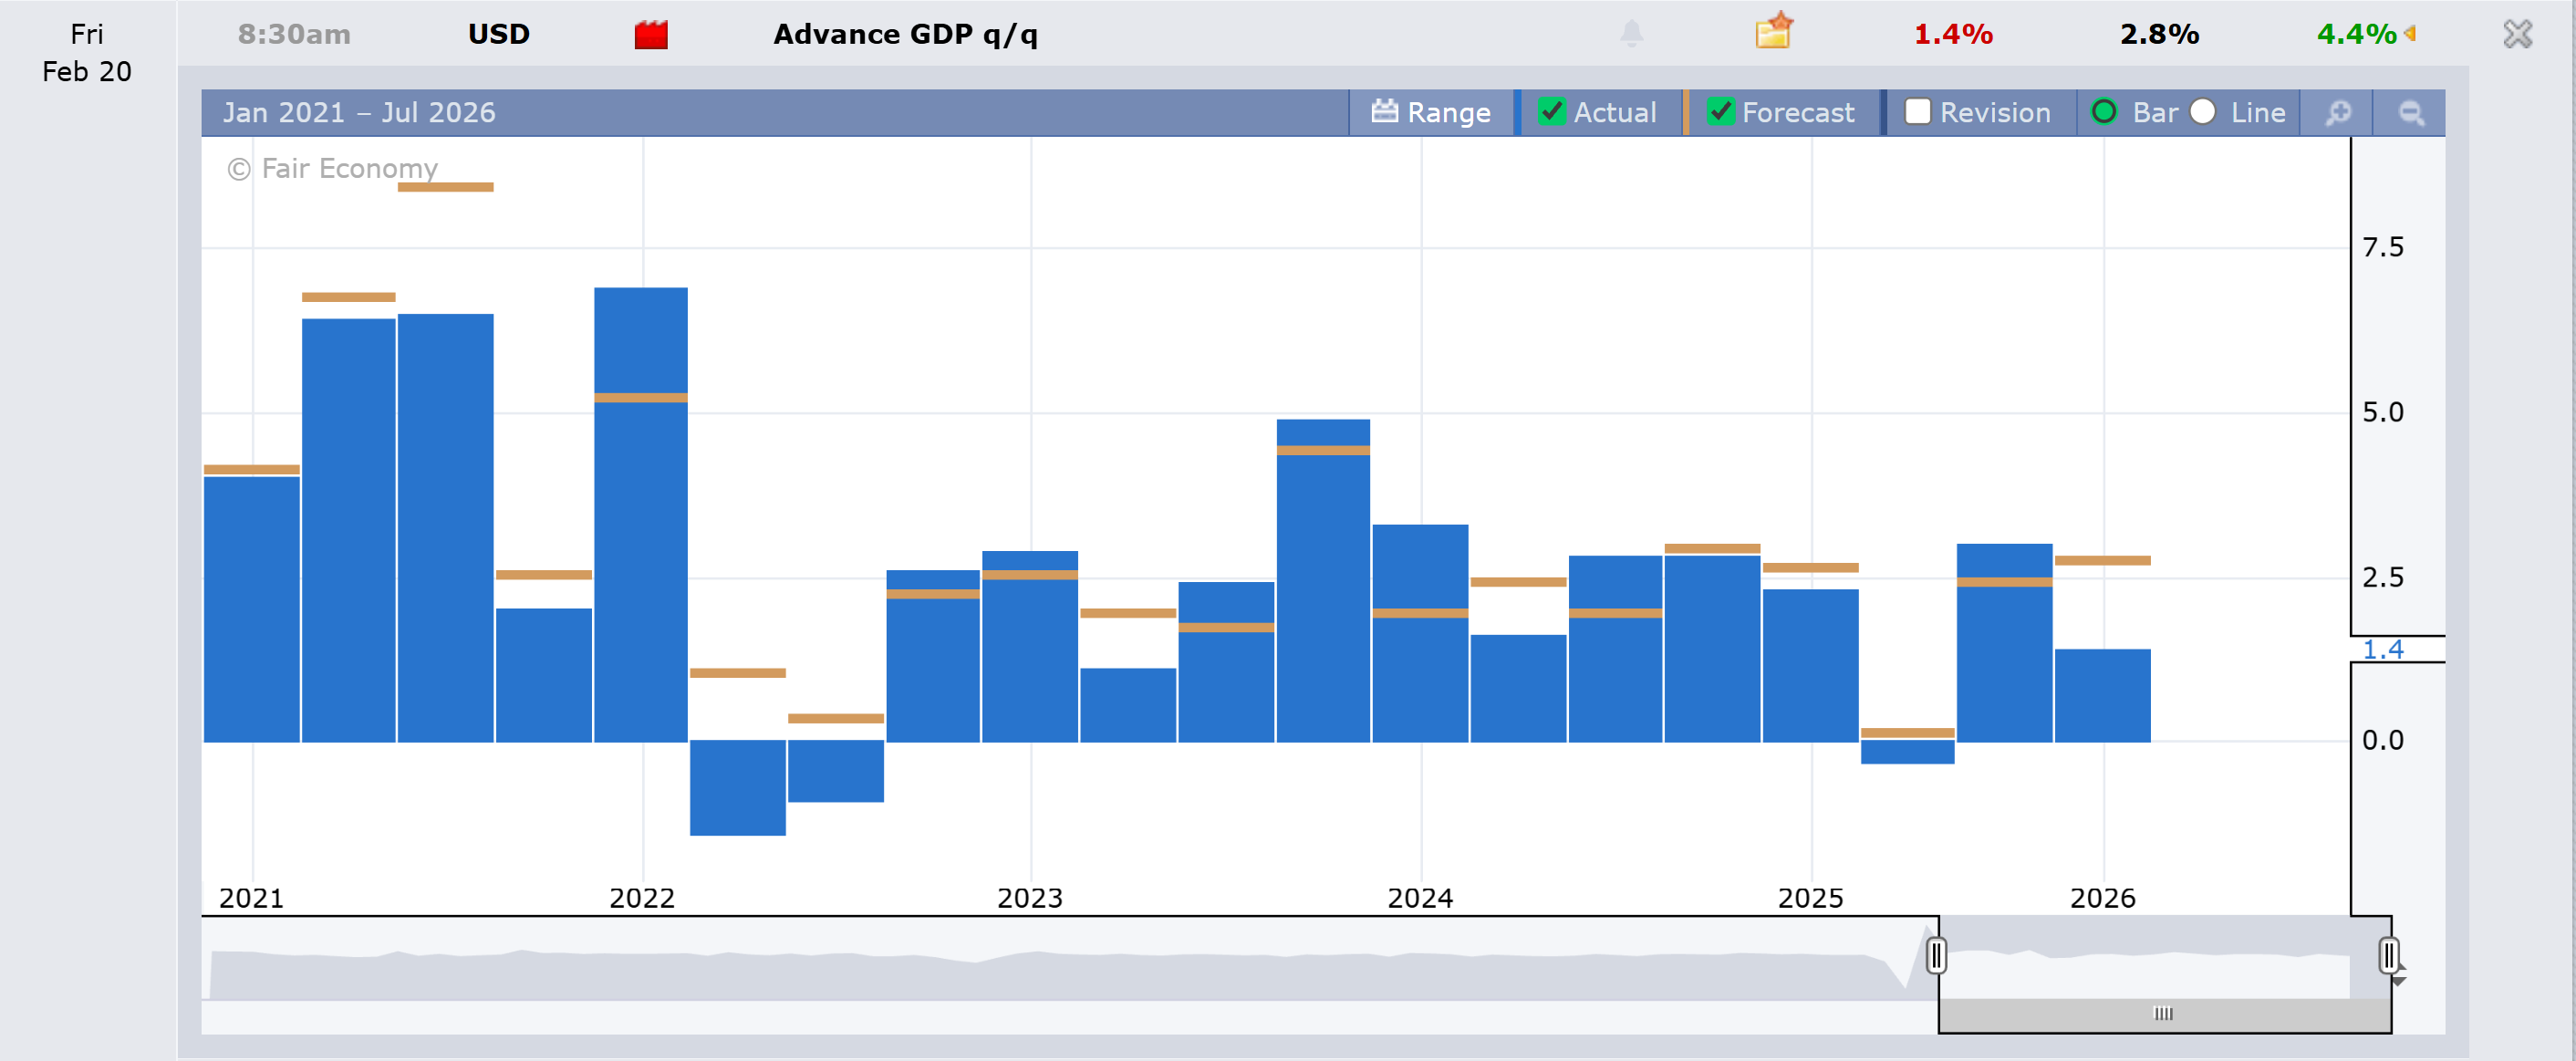Click the Advance GDP q/q event title
This screenshot has height=1061, width=2576.
click(x=905, y=35)
